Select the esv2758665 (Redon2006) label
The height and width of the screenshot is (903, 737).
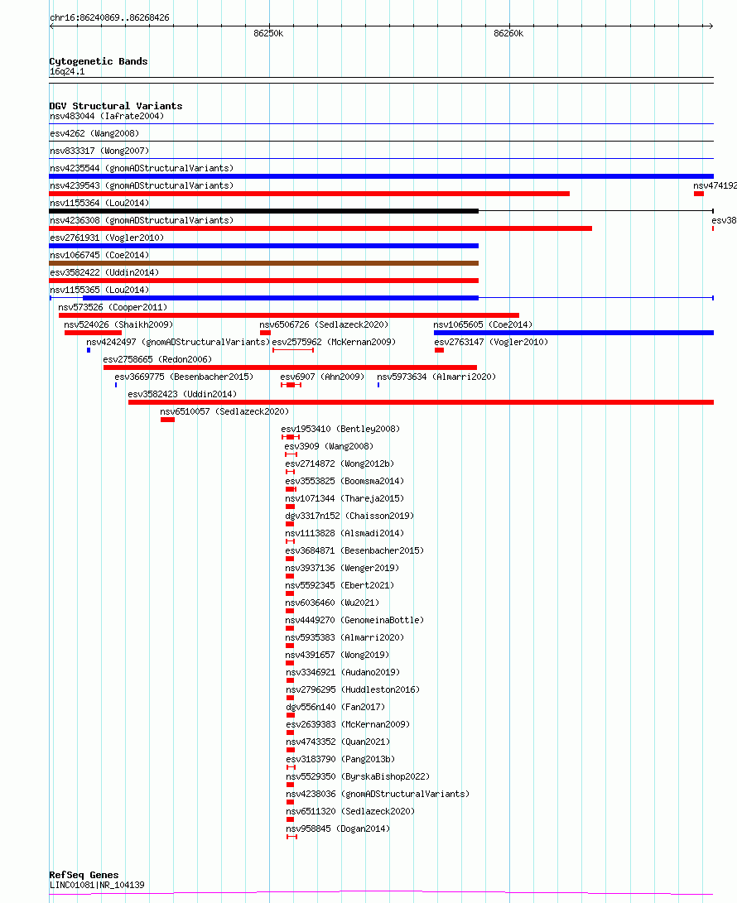(x=158, y=359)
